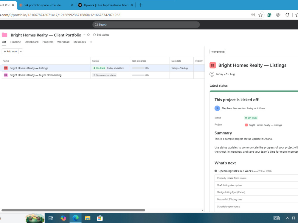Open the Dashboard tab

[x=32, y=42]
